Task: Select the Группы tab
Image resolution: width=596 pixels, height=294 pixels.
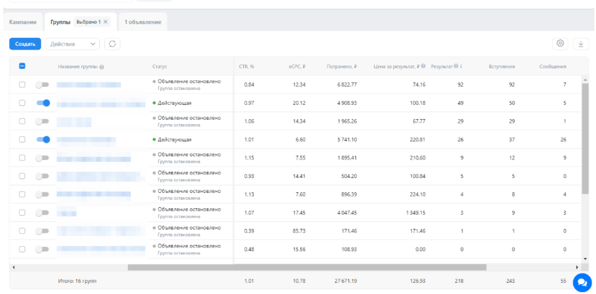Action: pyautogui.click(x=60, y=22)
